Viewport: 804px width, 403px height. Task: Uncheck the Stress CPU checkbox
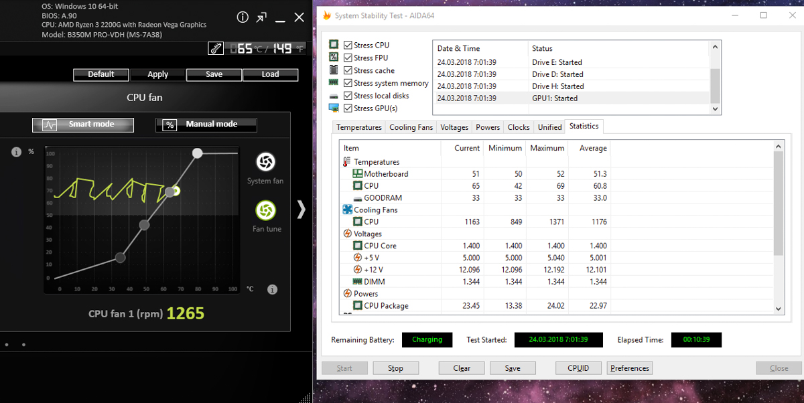point(348,45)
